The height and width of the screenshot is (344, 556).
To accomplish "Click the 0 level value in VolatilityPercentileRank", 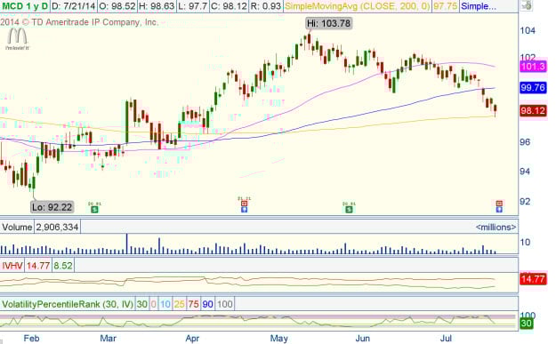I will click(154, 304).
